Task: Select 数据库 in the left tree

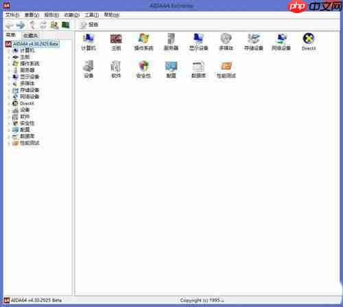Action: click(x=27, y=137)
